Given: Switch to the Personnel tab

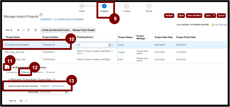Looking at the screenshot, I should click(x=50, y=72).
